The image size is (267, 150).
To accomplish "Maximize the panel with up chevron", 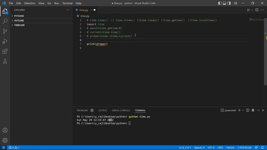I will click(x=258, y=110).
